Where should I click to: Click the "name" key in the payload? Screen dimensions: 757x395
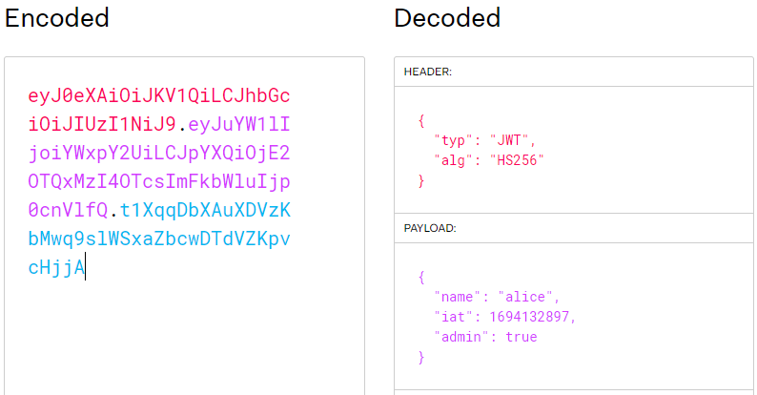[x=457, y=297]
